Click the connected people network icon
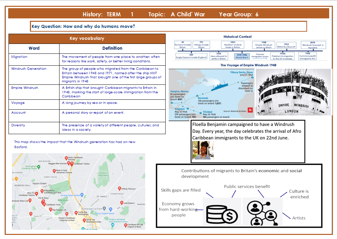 tap(262, 213)
